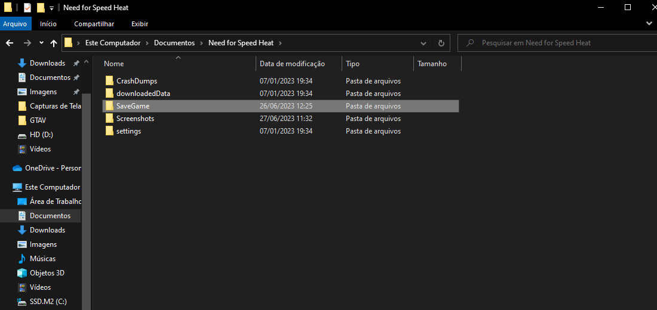Expand the ribbon with chevron
The height and width of the screenshot is (310, 657).
click(x=649, y=23)
